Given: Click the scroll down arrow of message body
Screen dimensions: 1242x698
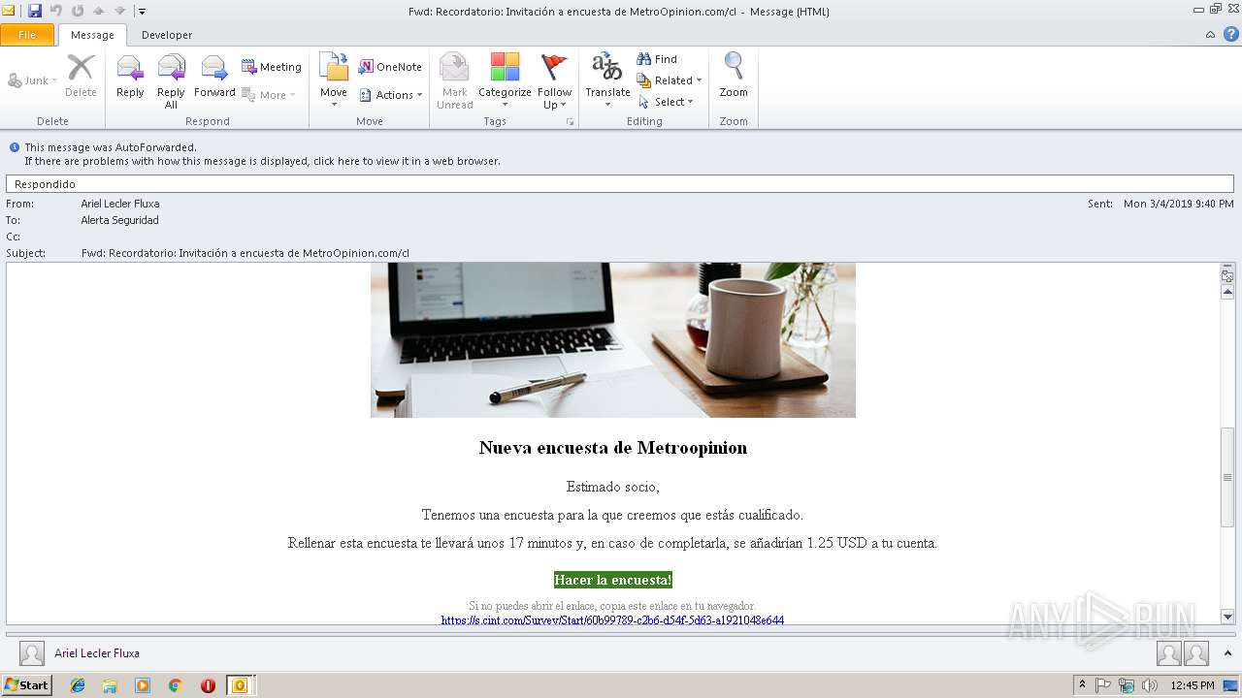Looking at the screenshot, I should (x=1227, y=617).
